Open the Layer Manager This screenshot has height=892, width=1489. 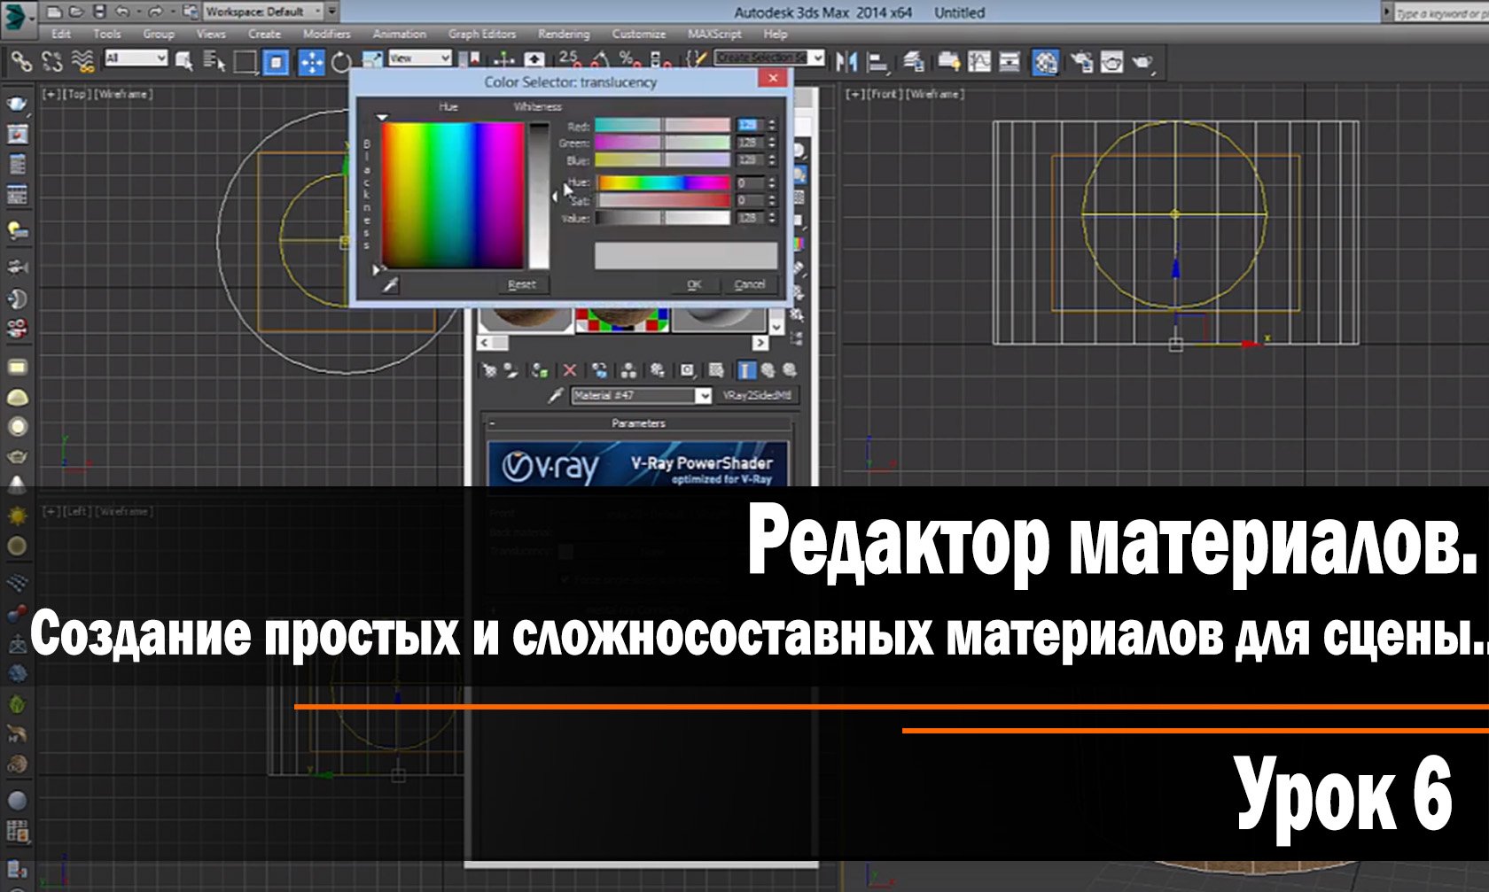pos(914,61)
